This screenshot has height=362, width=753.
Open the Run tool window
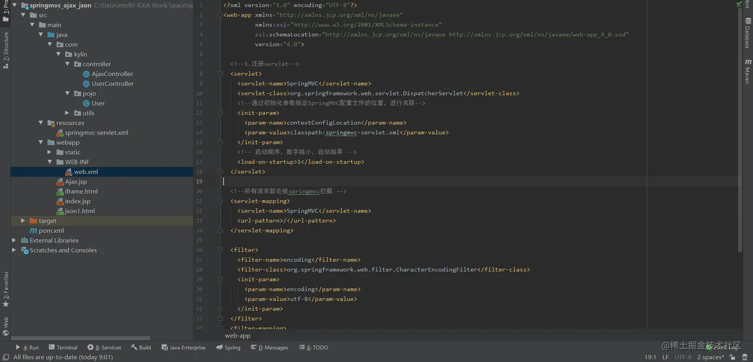point(27,348)
